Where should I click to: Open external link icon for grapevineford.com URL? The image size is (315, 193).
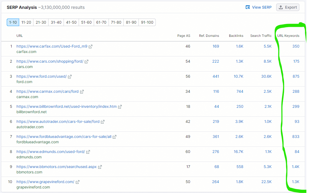[78, 182]
